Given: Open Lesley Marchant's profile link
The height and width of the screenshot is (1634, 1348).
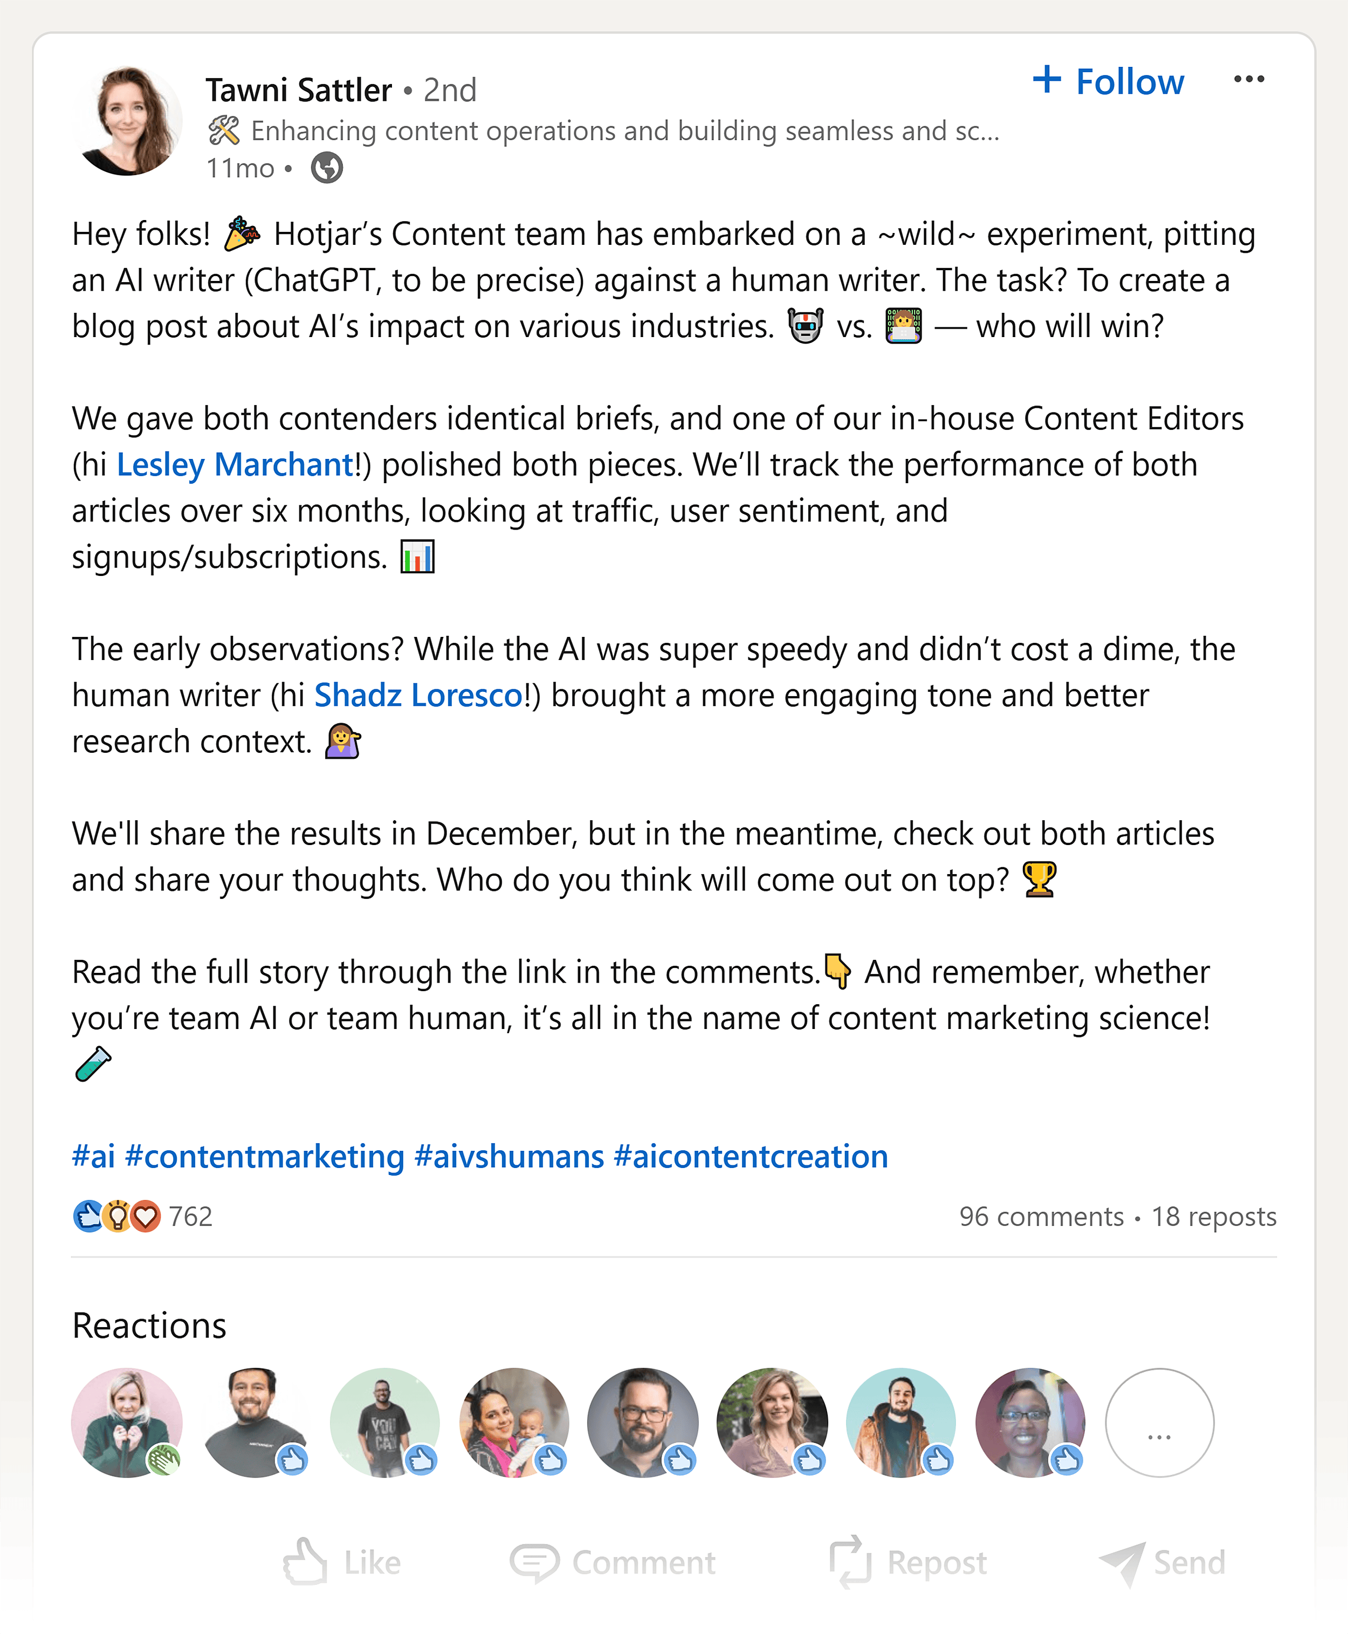Looking at the screenshot, I should pyautogui.click(x=235, y=465).
